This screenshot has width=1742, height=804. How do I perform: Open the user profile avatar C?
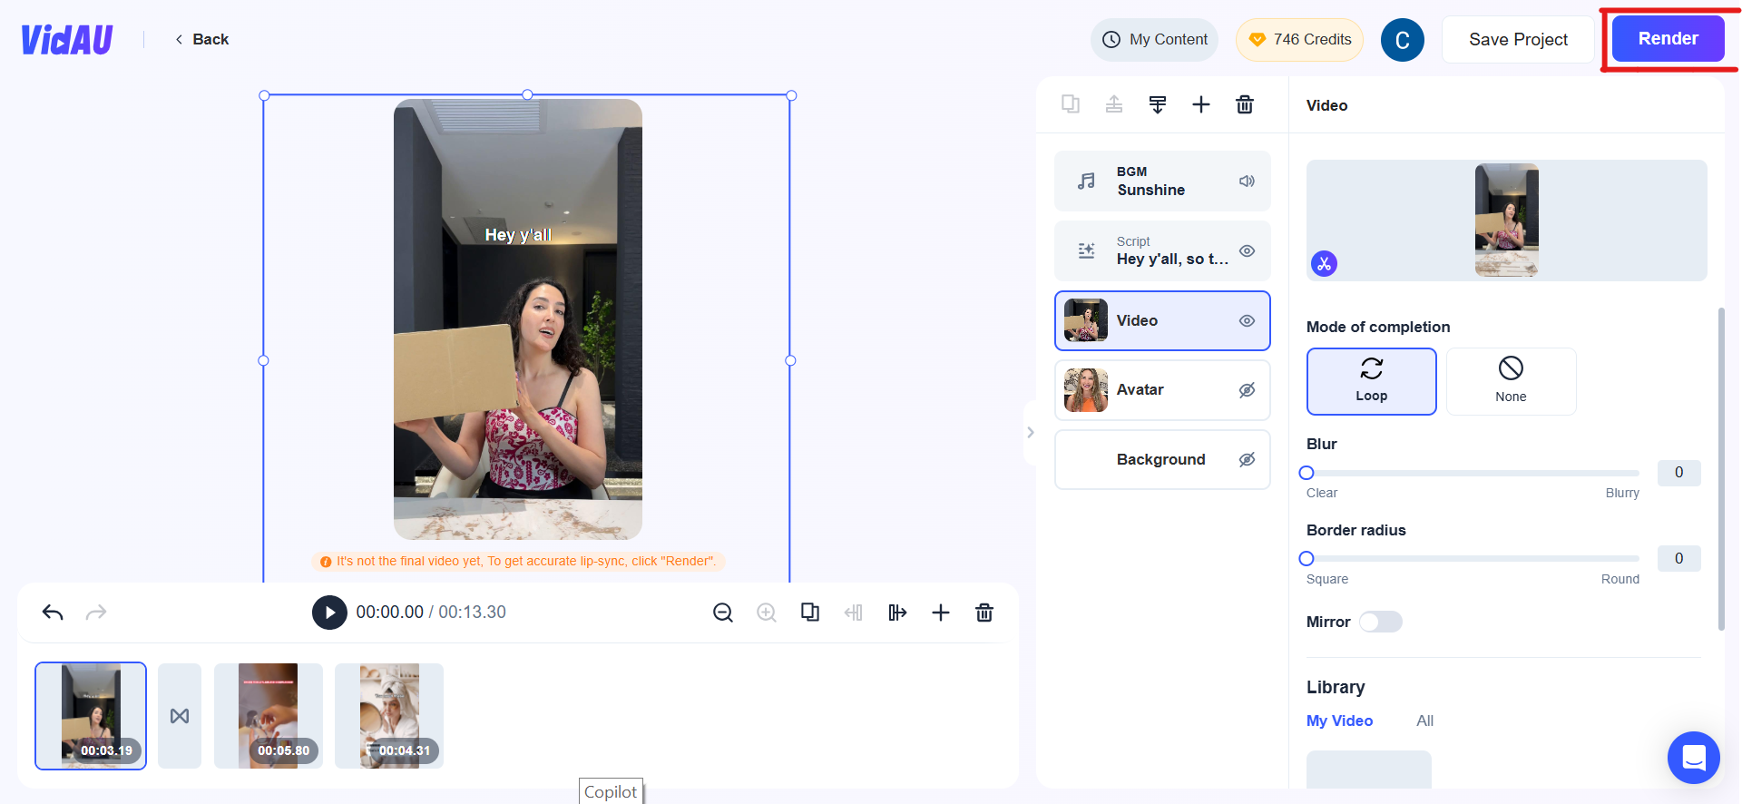point(1402,40)
